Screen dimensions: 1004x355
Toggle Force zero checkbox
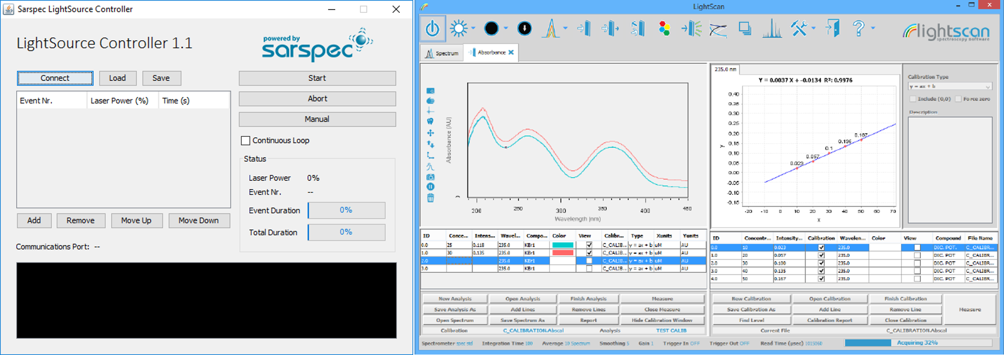click(958, 99)
